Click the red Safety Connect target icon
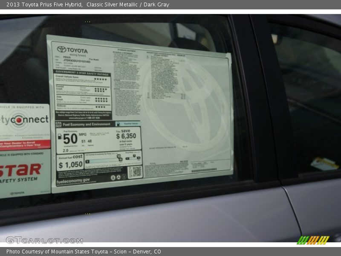Screen dimensions: 341x256 19,120
